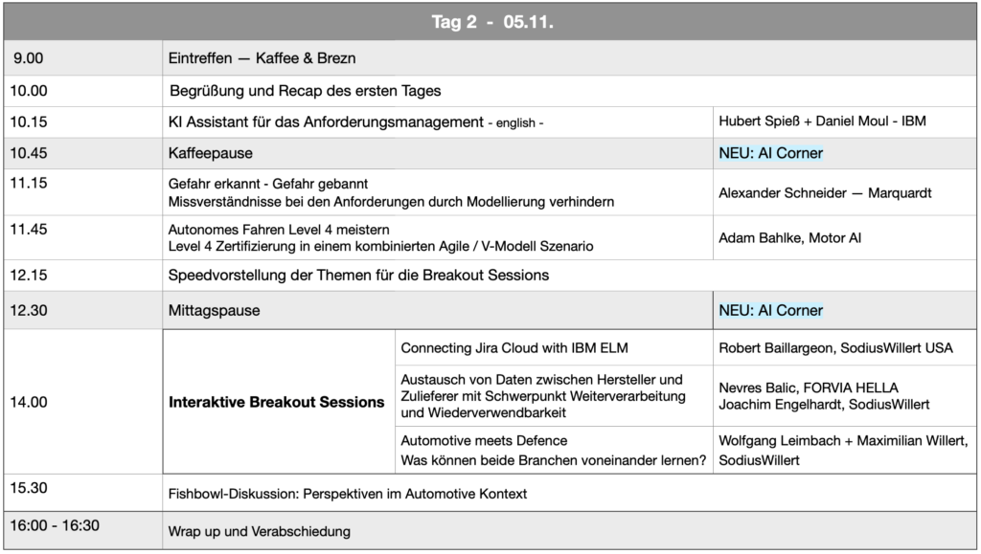981x554 pixels.
Task: Click 'Speedvorstellung der Themen für die Breakout Sessions'
Action: tap(358, 276)
